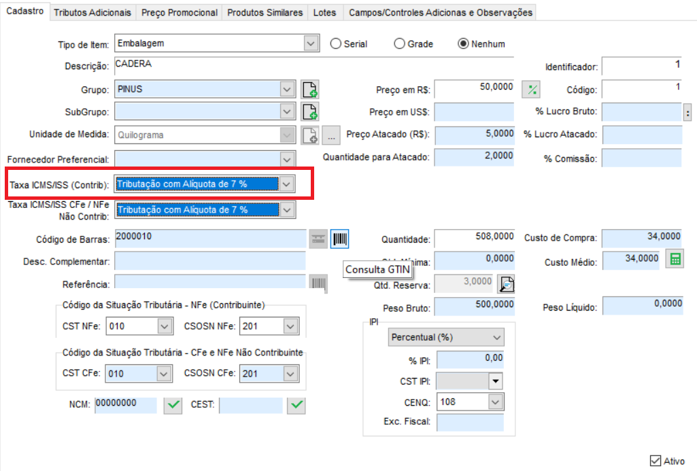The width and height of the screenshot is (697, 471).
Task: Open the Preço Promocional tab
Action: (x=180, y=12)
